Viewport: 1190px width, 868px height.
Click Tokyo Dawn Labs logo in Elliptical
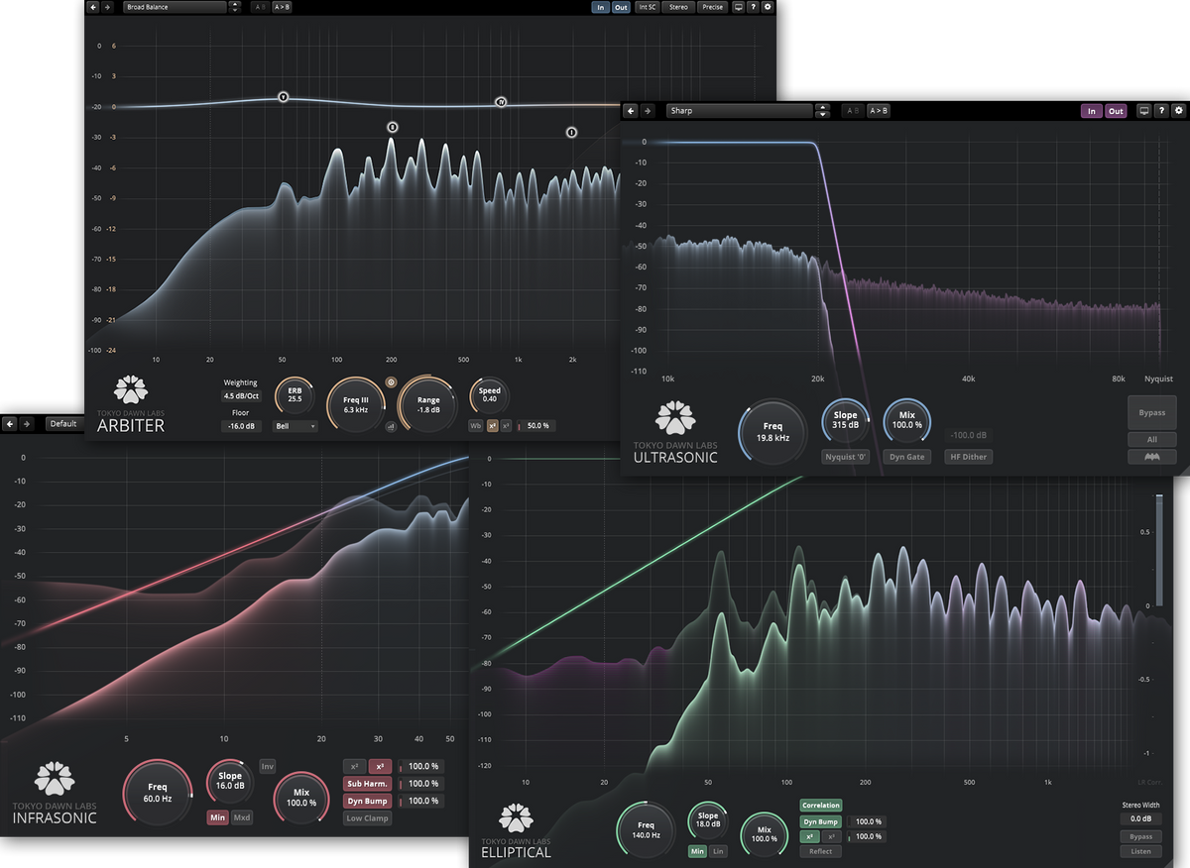[516, 819]
